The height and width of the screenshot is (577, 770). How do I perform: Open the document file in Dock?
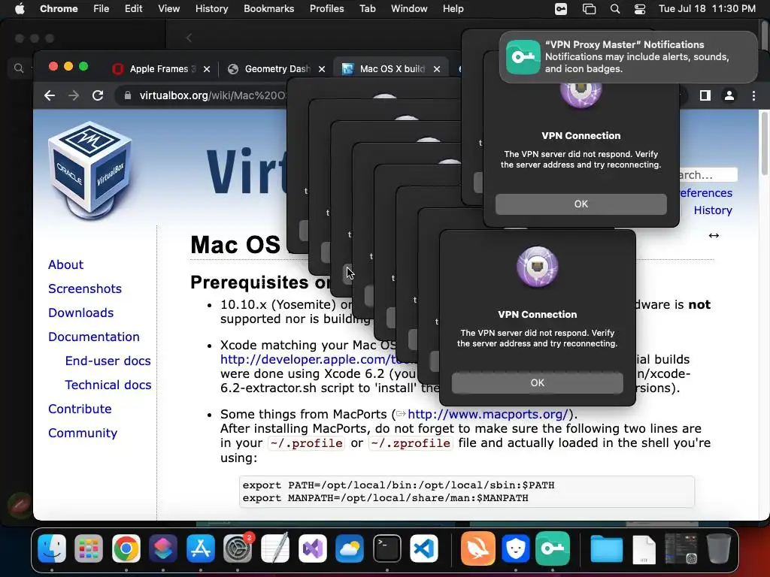click(644, 549)
